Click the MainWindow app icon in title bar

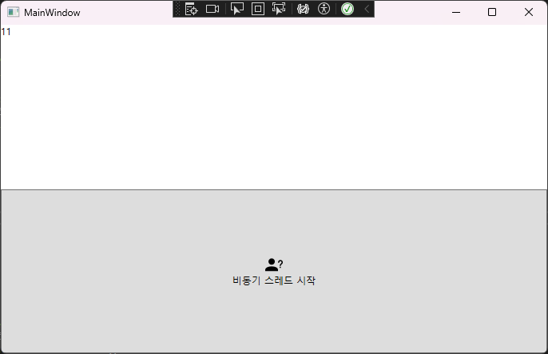(14, 12)
